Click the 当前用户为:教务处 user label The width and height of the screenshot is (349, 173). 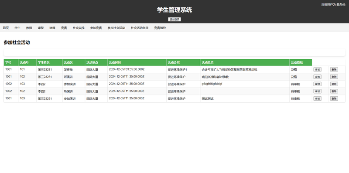click(x=333, y=4)
